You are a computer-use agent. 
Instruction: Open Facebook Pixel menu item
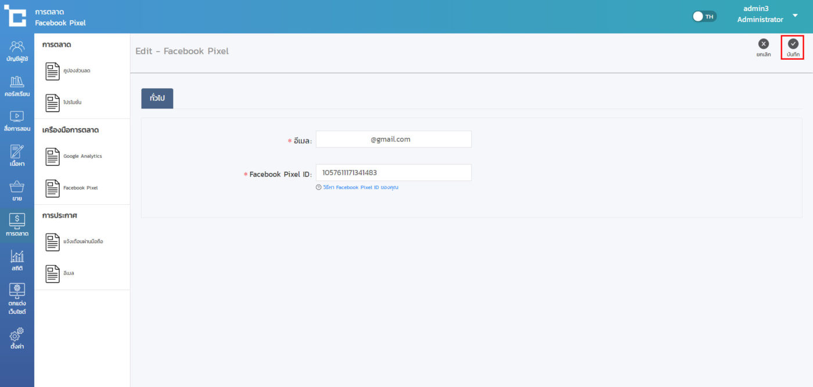pos(80,188)
